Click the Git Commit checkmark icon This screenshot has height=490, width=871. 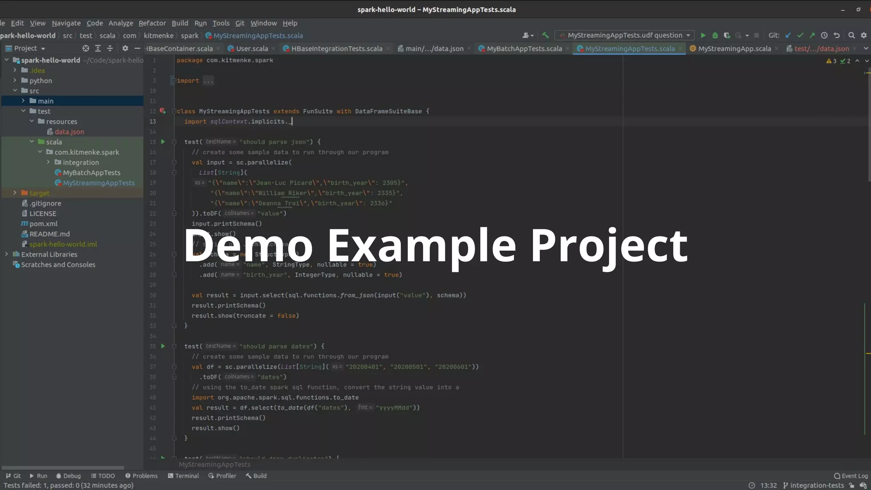point(800,35)
